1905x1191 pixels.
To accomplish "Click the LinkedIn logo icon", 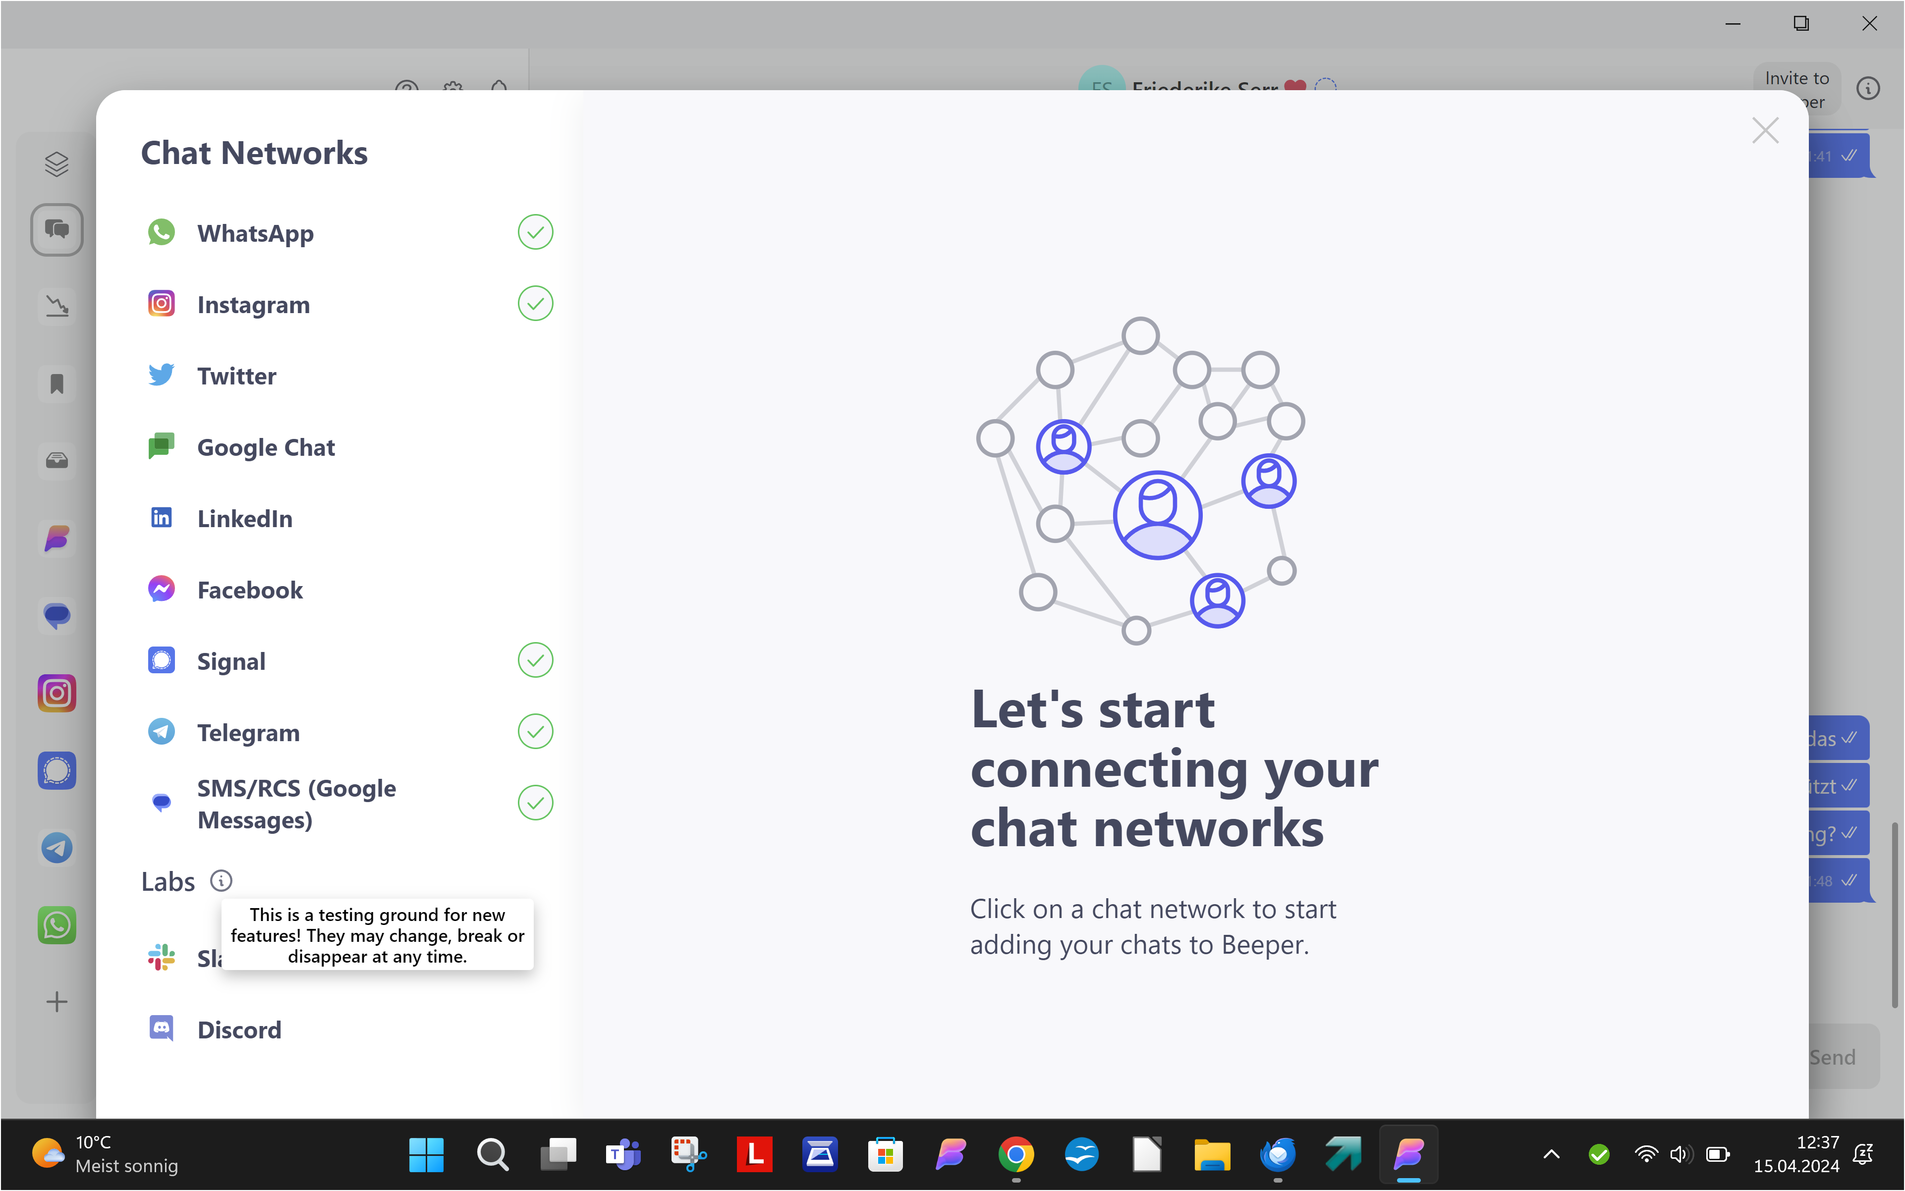I will coord(162,518).
